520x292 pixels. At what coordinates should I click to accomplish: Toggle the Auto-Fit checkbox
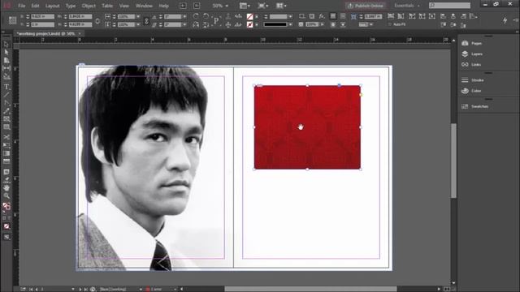point(389,24)
